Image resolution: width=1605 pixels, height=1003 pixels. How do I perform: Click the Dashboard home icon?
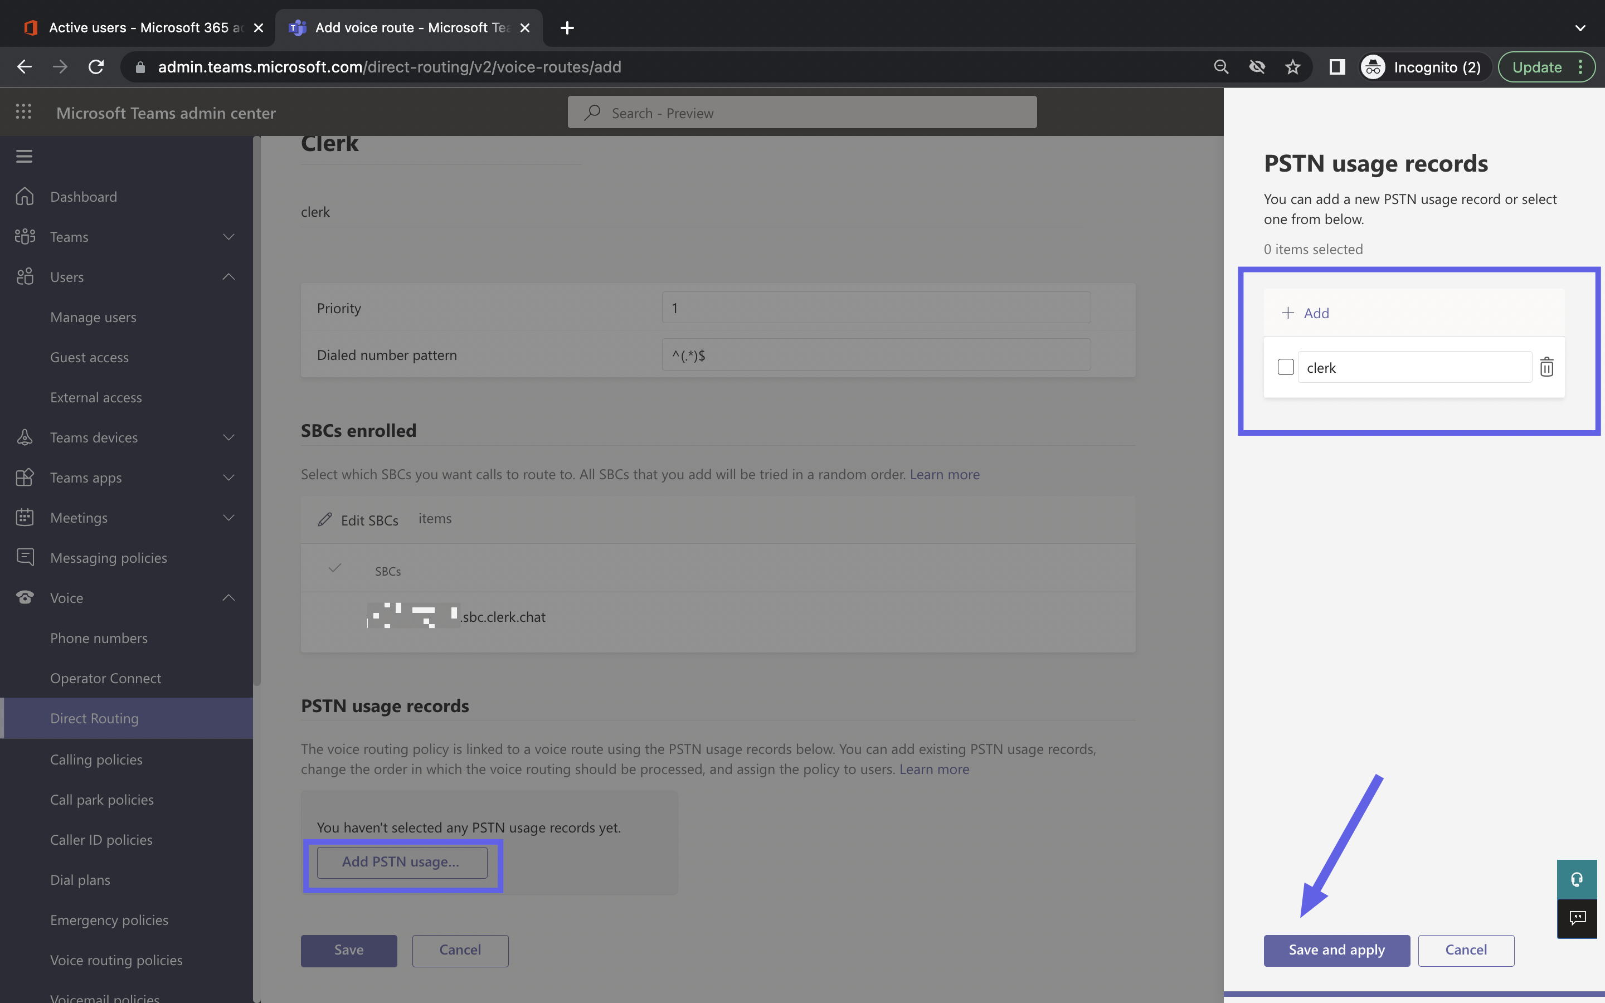pos(25,196)
